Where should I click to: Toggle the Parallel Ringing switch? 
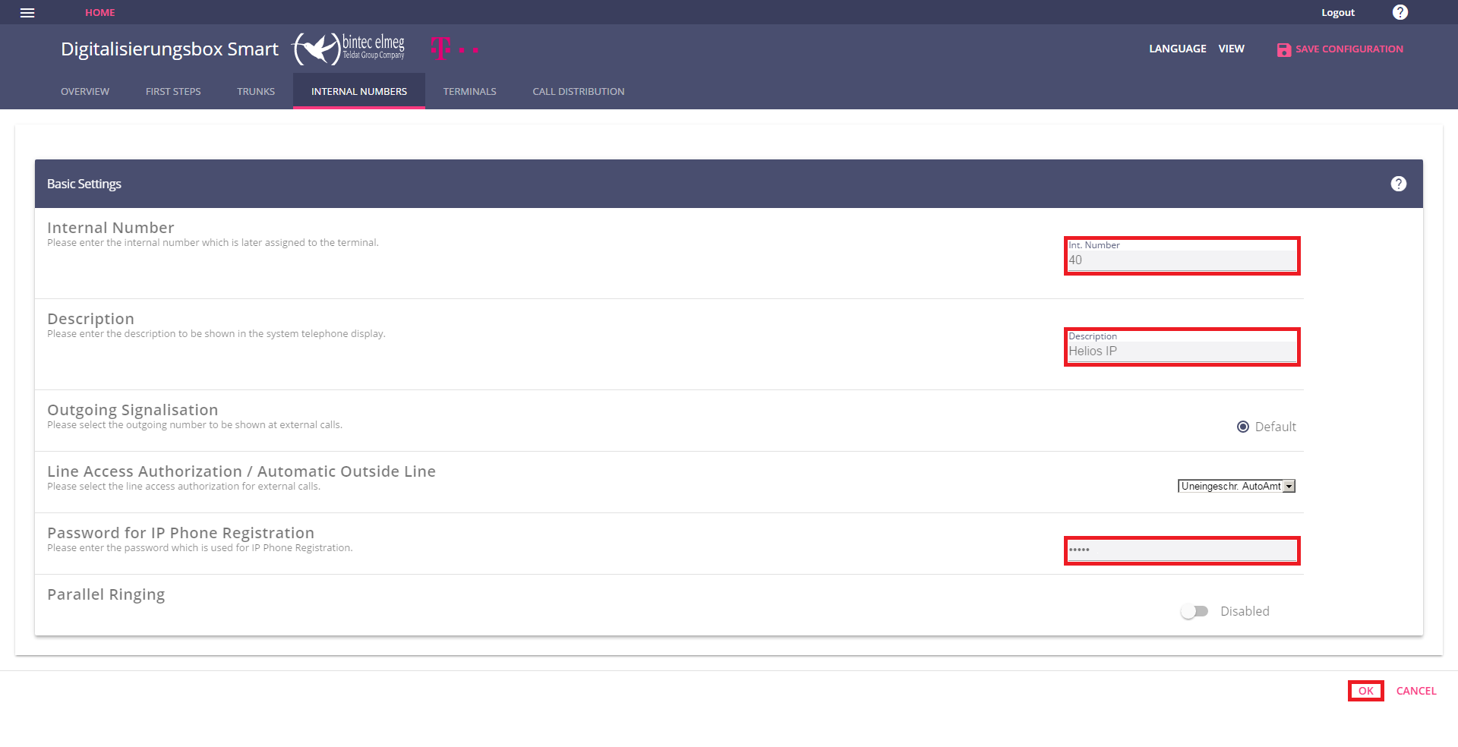pos(1194,611)
